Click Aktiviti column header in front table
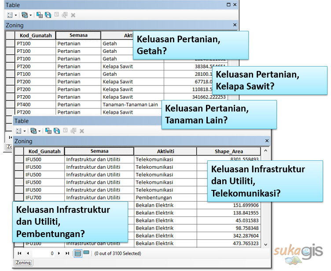The height and width of the screenshot is (271, 331). pyautogui.click(x=165, y=151)
